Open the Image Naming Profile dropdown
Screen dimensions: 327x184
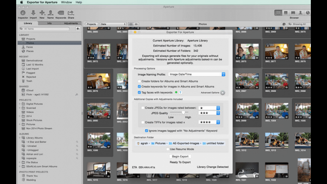pos(197,74)
